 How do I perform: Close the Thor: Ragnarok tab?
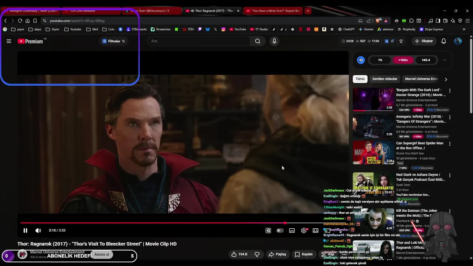point(238,11)
